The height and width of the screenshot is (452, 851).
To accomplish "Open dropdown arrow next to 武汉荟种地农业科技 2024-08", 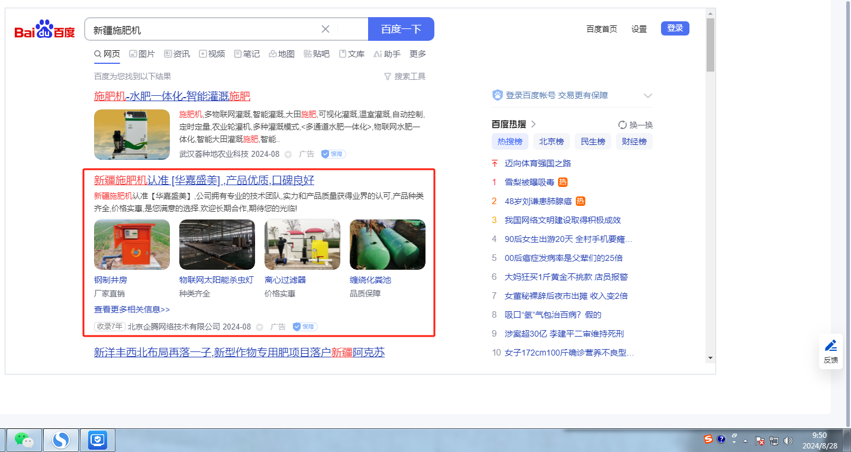I will coord(288,154).
